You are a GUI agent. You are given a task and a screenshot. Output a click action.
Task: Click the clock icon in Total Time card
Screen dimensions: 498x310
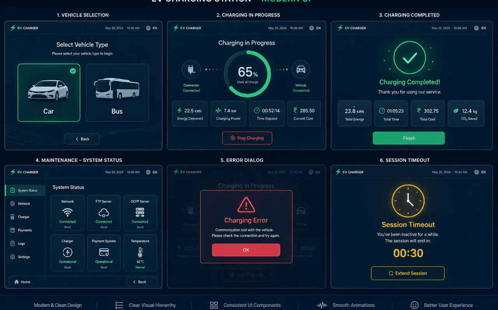click(x=382, y=111)
